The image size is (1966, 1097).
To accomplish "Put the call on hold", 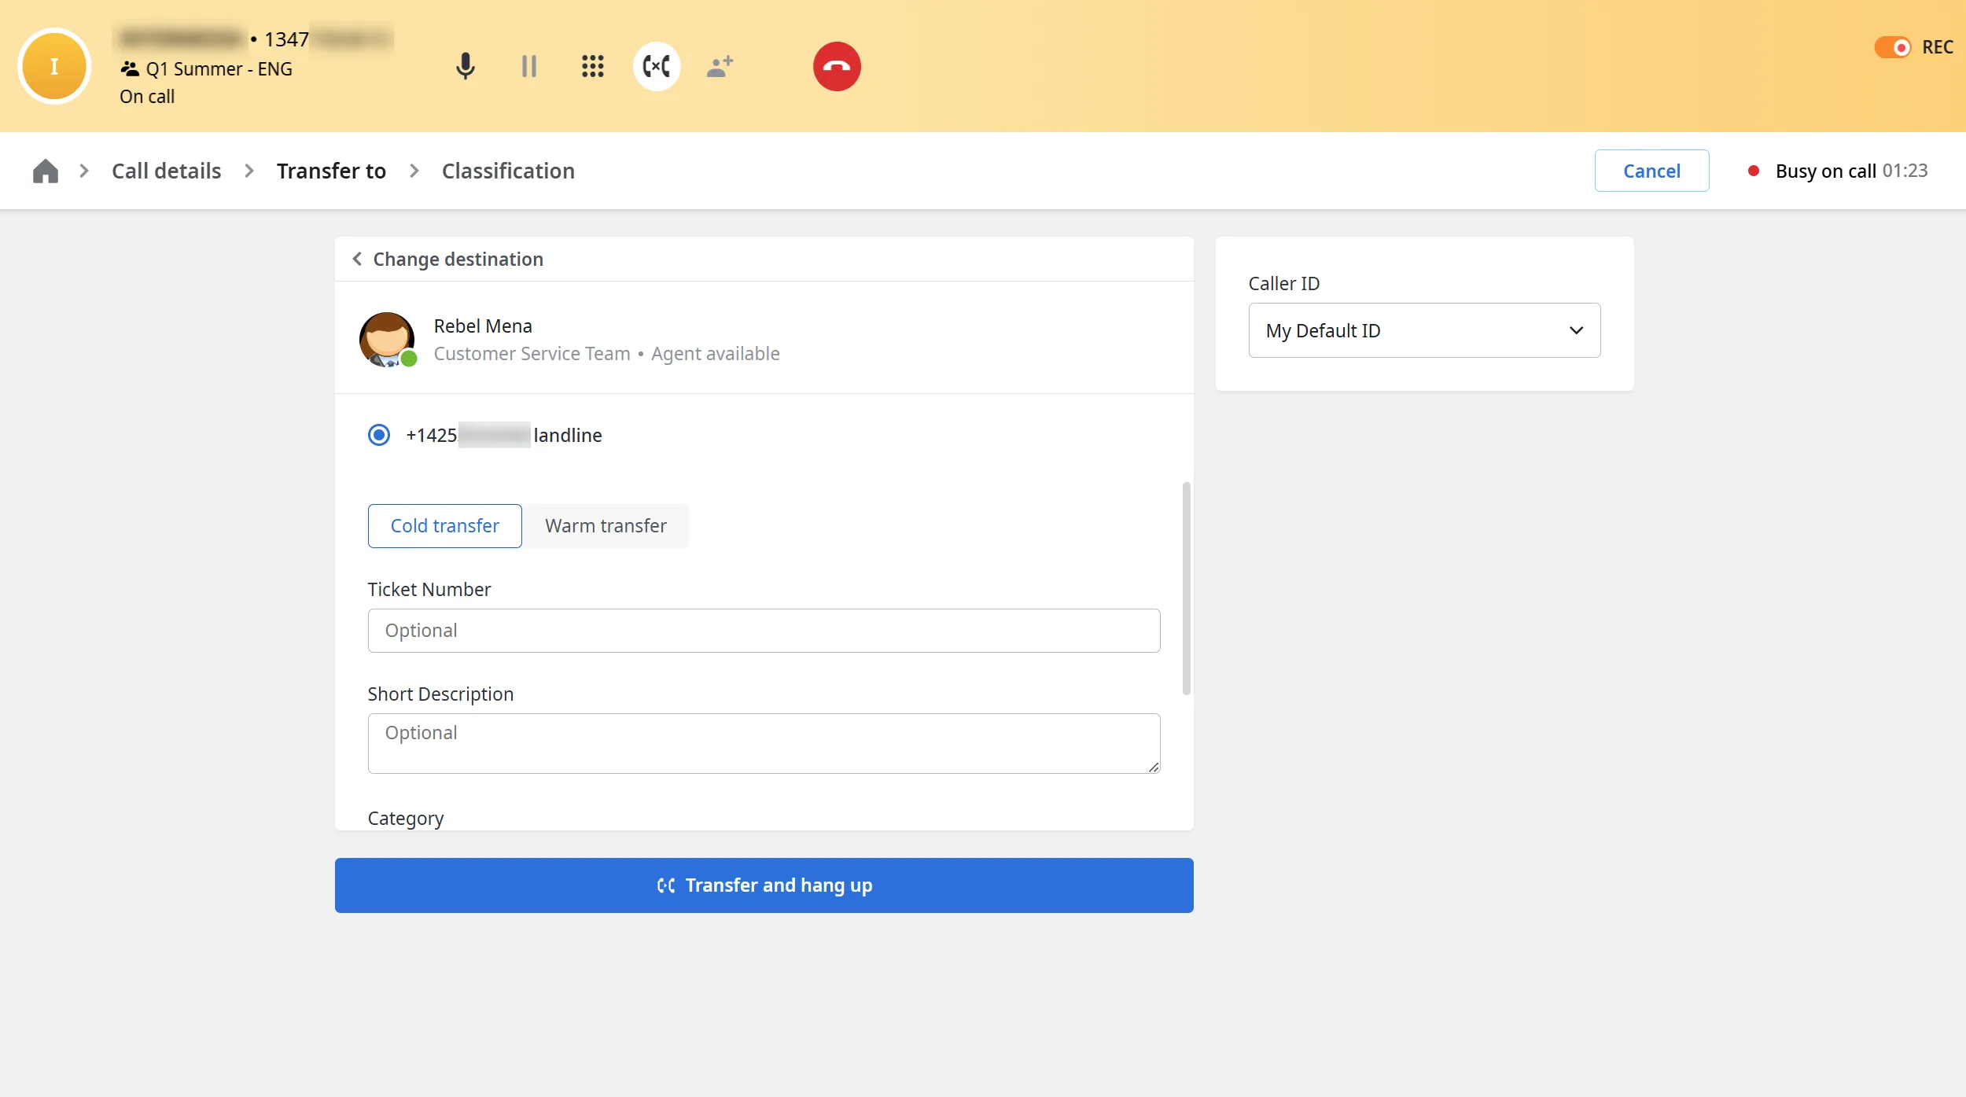I will pyautogui.click(x=529, y=67).
